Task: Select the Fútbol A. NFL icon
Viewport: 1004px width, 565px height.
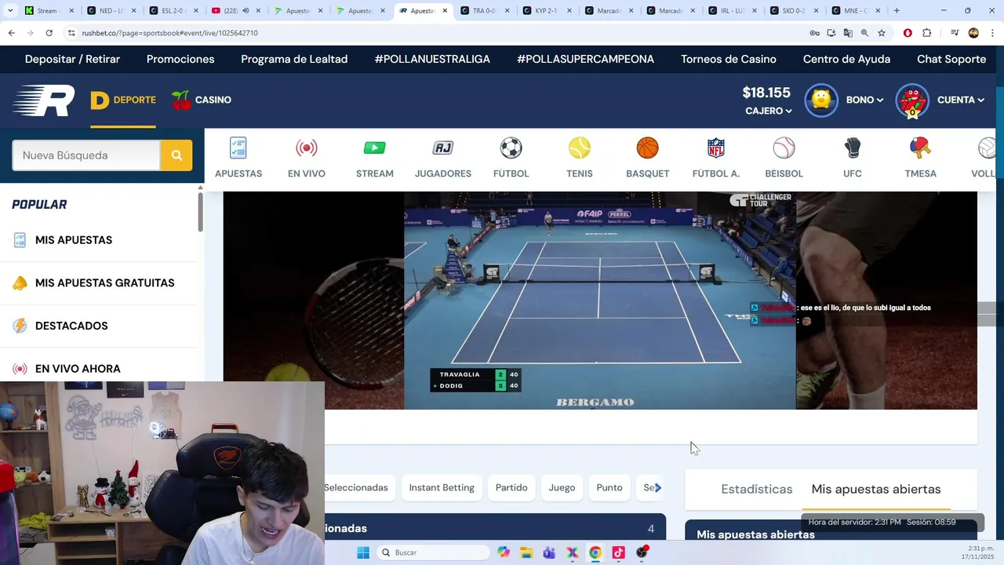Action: (x=716, y=148)
